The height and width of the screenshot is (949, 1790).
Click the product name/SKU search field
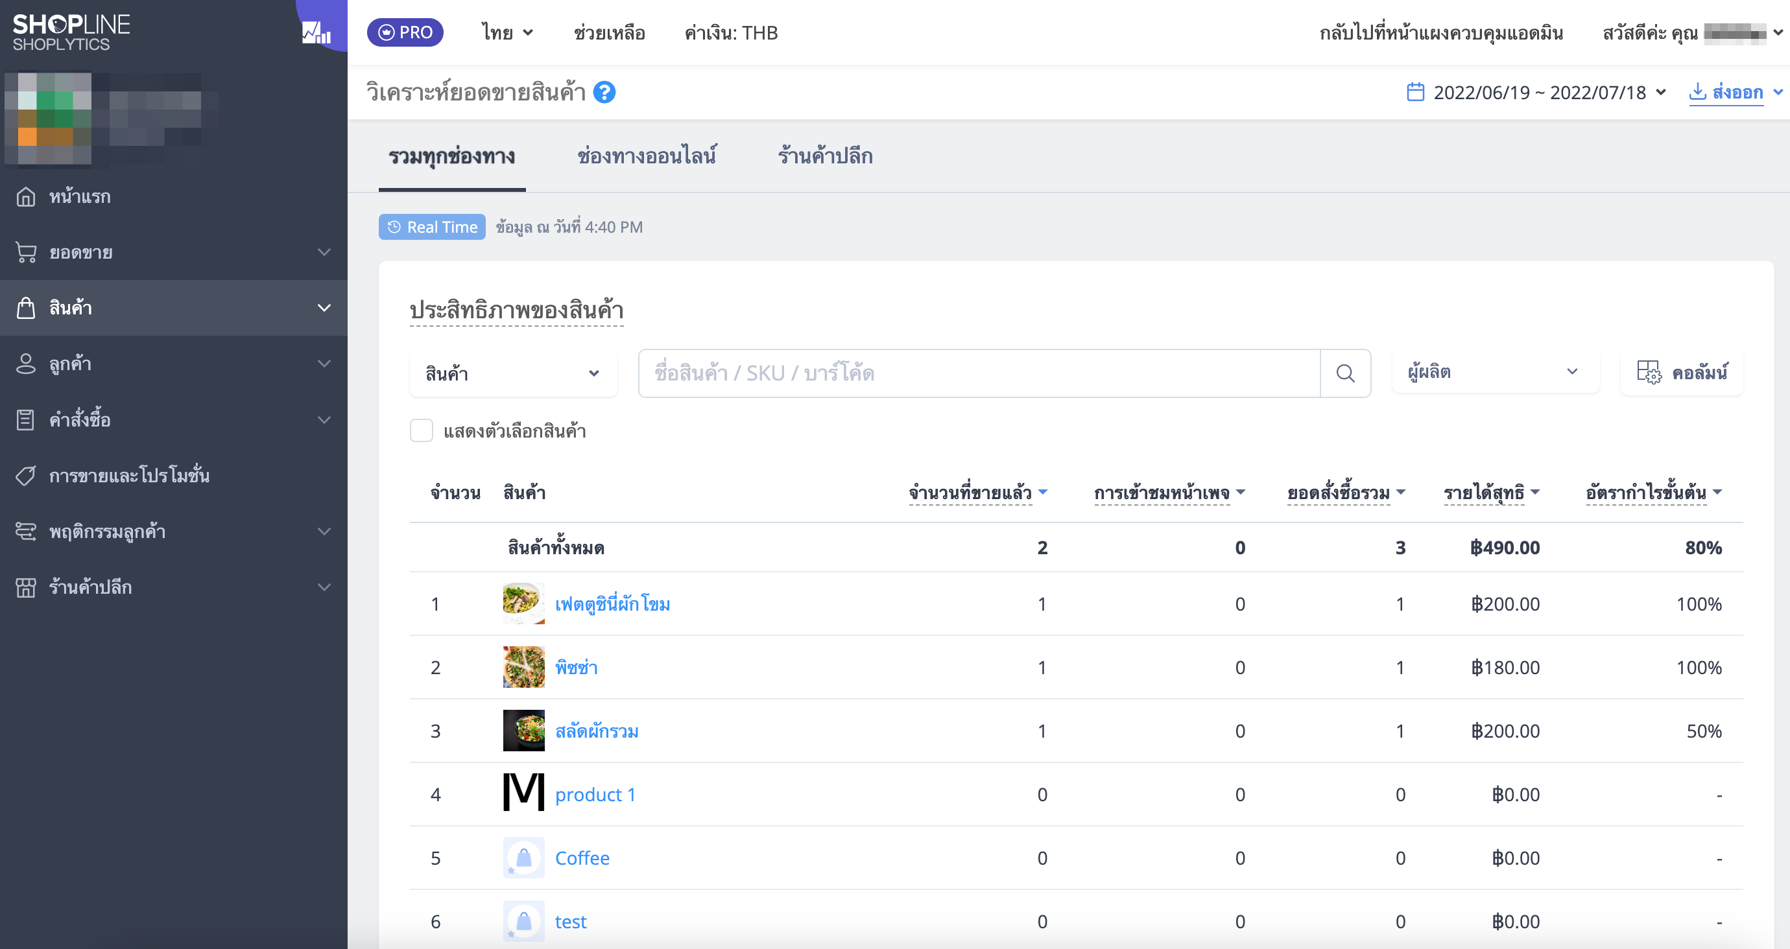pos(979,374)
